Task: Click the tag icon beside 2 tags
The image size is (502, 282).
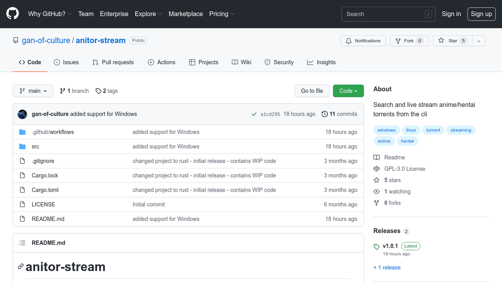Action: tap(98, 91)
